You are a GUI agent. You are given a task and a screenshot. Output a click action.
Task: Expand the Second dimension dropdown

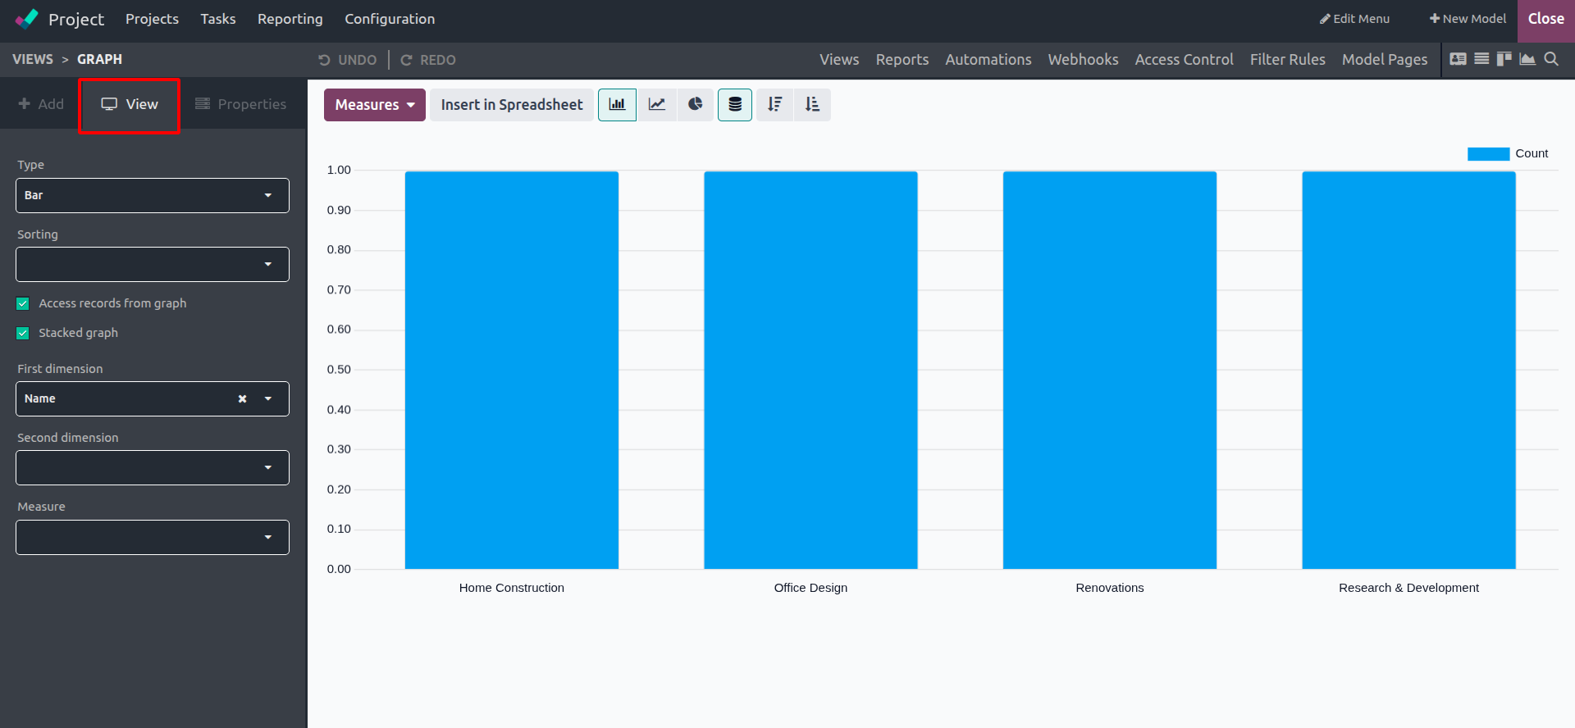click(x=153, y=468)
